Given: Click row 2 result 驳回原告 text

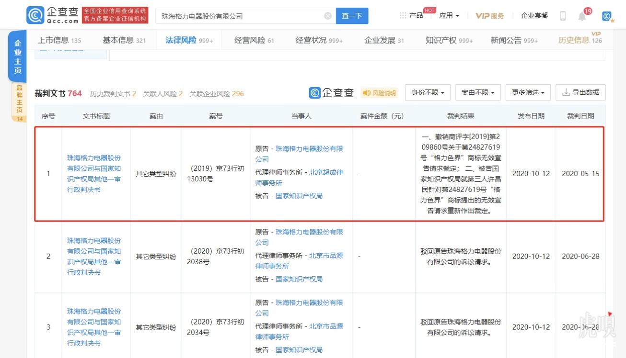Looking at the screenshot, I should (x=461, y=257).
